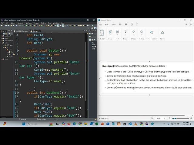Click Paint horizontal scrollbar
Screen dimensions: 194x145
pos(142,115)
